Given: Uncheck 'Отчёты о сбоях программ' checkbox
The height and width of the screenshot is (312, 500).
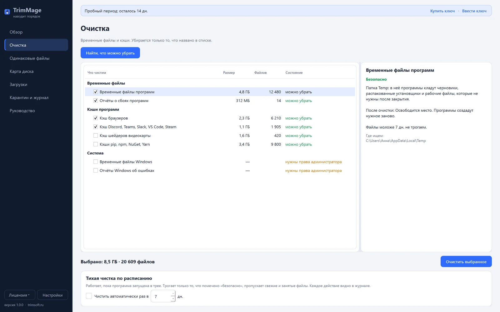Looking at the screenshot, I should tap(96, 101).
